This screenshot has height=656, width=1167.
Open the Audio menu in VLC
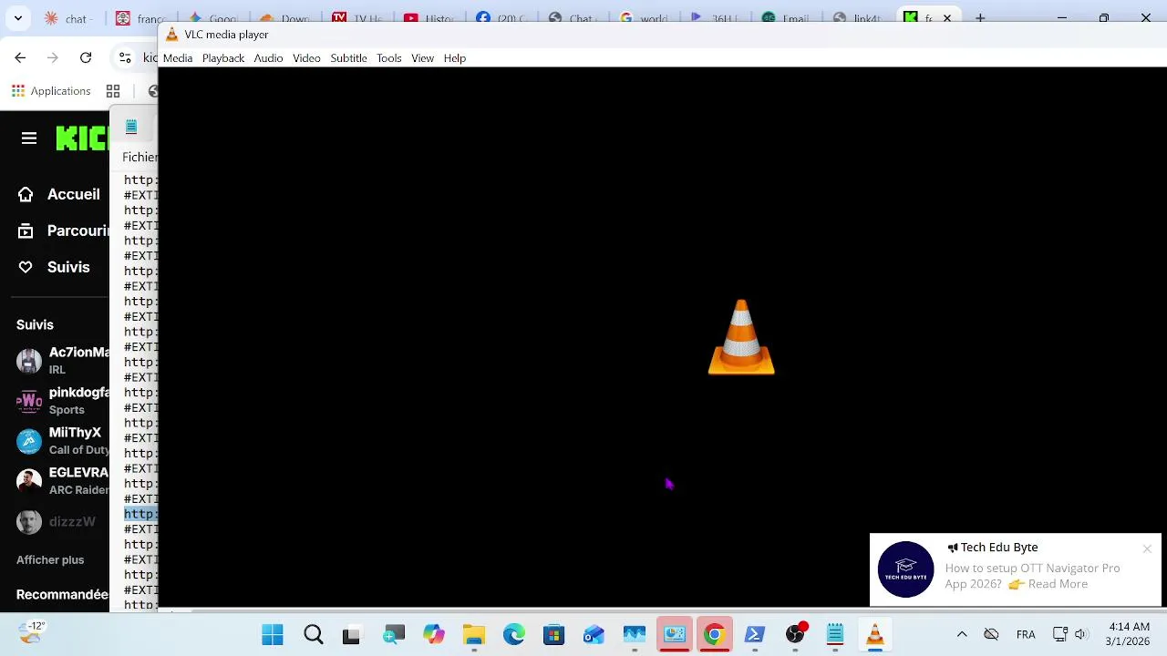[268, 58]
